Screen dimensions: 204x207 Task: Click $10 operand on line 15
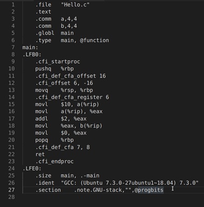pos(66,105)
